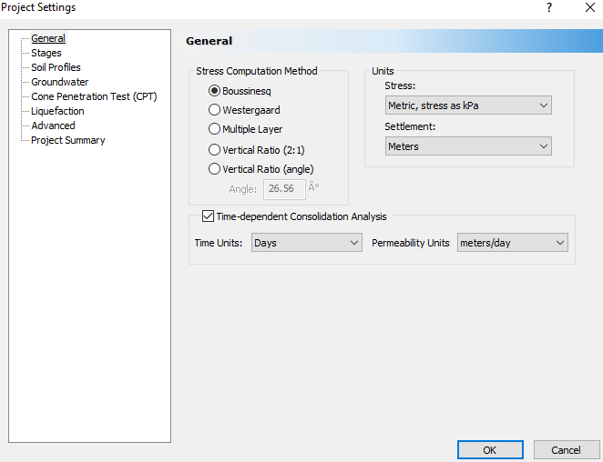Select the Boussinesq radio button
Image resolution: width=603 pixels, height=462 pixels.
pyautogui.click(x=215, y=91)
